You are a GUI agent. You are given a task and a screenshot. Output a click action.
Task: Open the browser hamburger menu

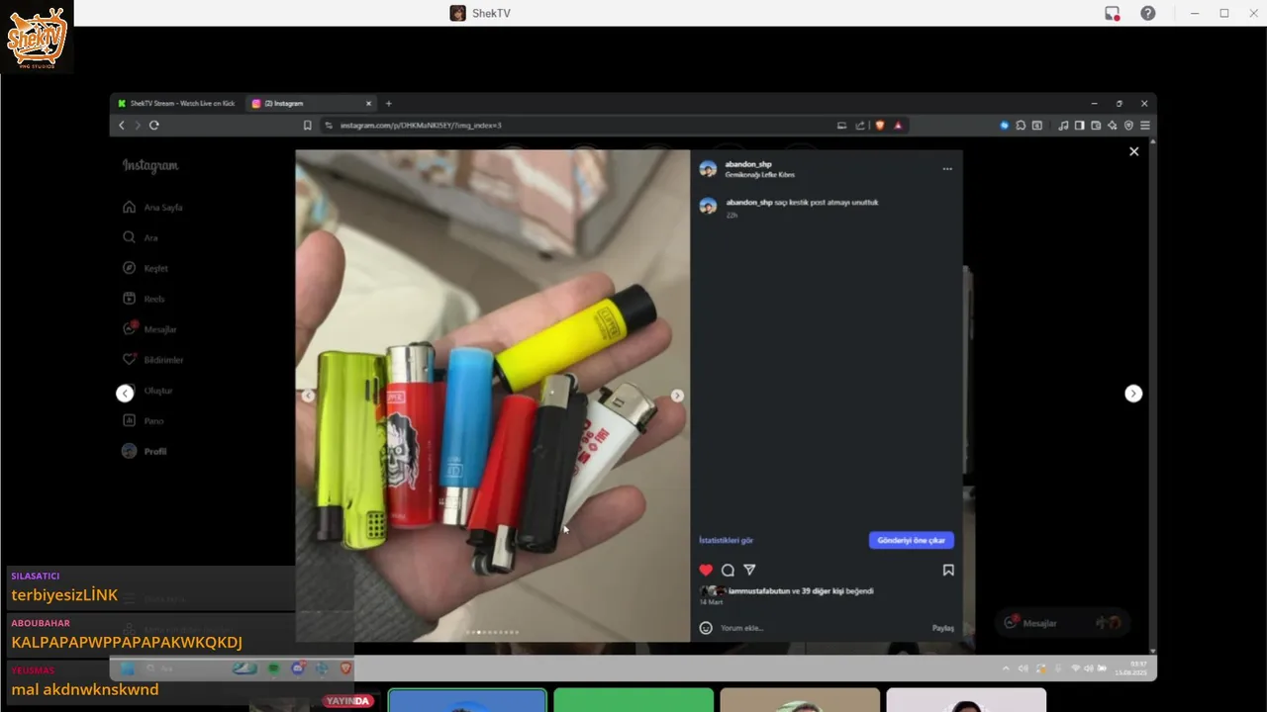1145,126
